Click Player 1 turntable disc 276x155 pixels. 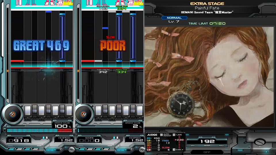(12, 114)
